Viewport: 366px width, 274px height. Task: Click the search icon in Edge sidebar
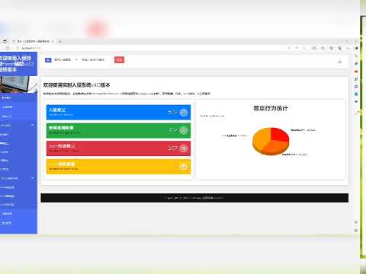(x=356, y=56)
